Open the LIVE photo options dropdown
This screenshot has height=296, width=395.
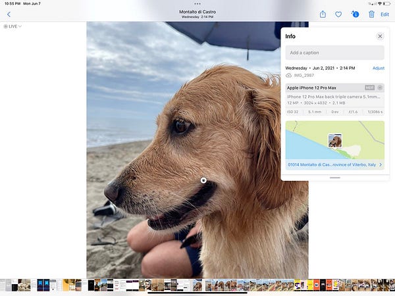(13, 26)
